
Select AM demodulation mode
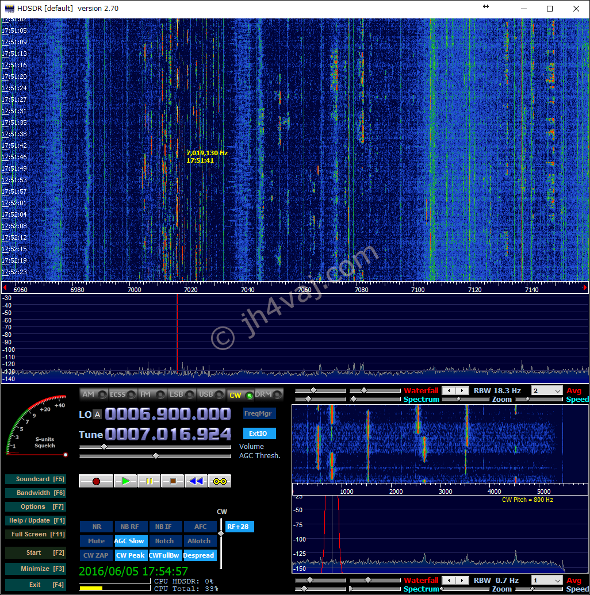click(94, 394)
